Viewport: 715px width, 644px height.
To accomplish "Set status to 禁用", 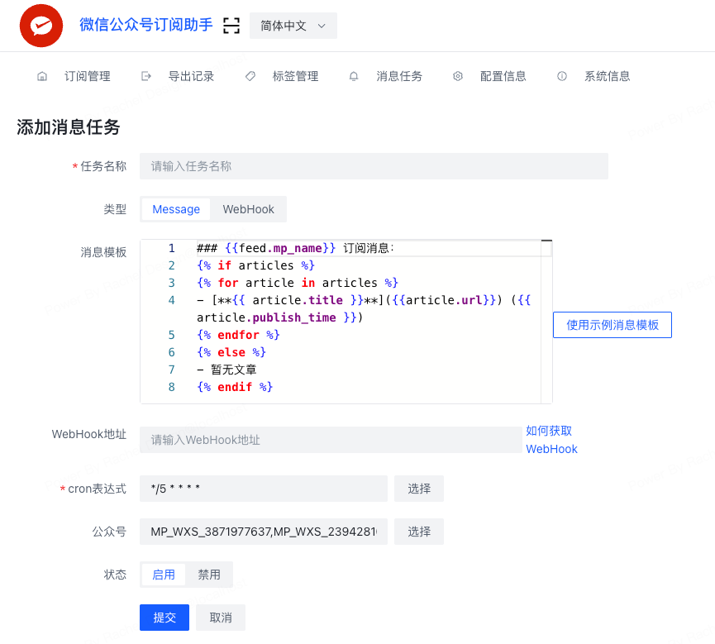I will [209, 575].
